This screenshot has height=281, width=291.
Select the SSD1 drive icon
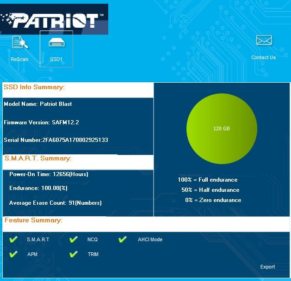(x=56, y=43)
